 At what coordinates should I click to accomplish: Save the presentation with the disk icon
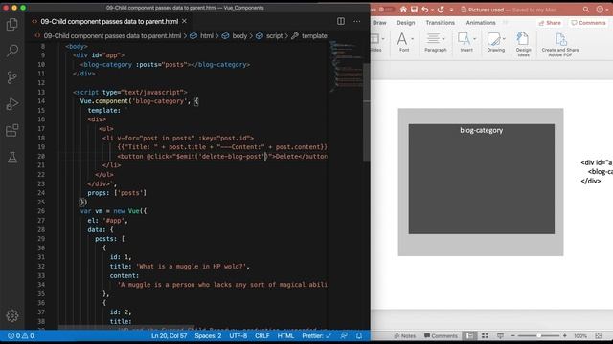(414, 10)
